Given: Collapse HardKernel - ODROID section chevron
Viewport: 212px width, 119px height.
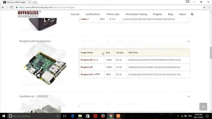Looking at the screenshot, I should [188, 97].
